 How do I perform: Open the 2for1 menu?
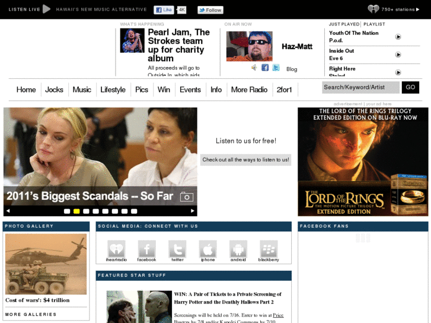point(284,89)
